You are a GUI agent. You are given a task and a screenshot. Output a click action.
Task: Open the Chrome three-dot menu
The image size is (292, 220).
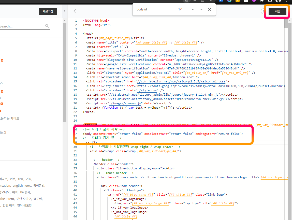click(286, 1)
